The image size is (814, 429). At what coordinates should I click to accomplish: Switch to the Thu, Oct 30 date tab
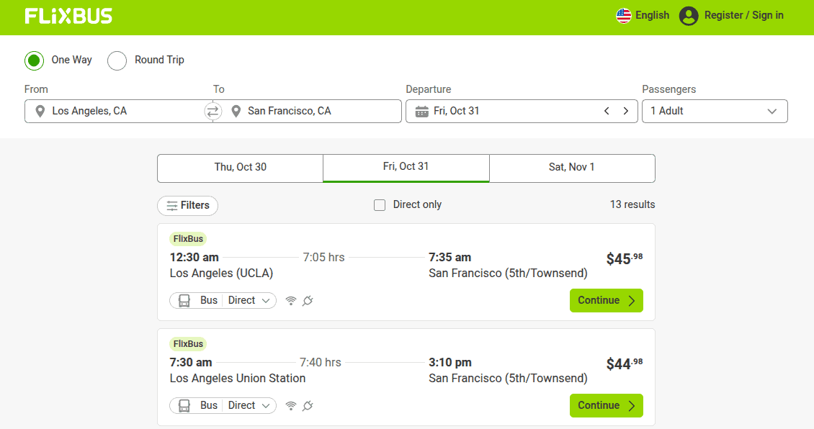240,168
